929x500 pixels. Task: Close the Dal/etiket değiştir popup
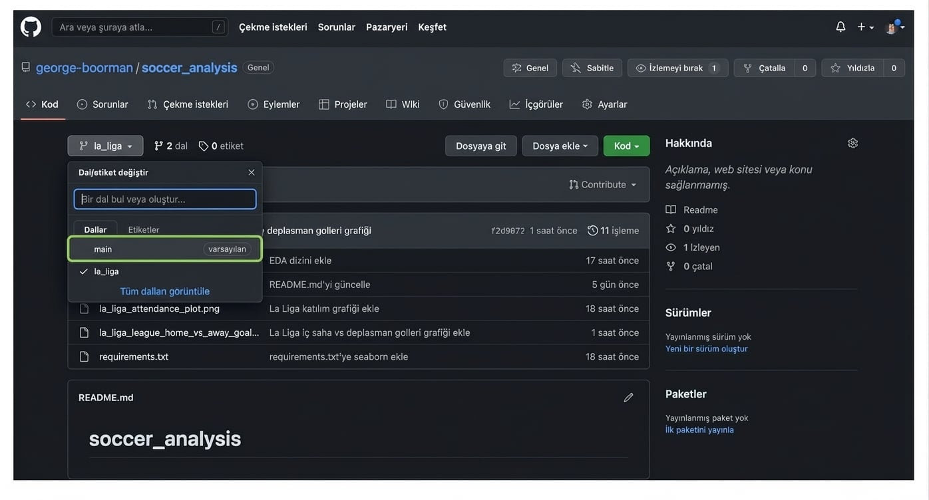coord(252,172)
